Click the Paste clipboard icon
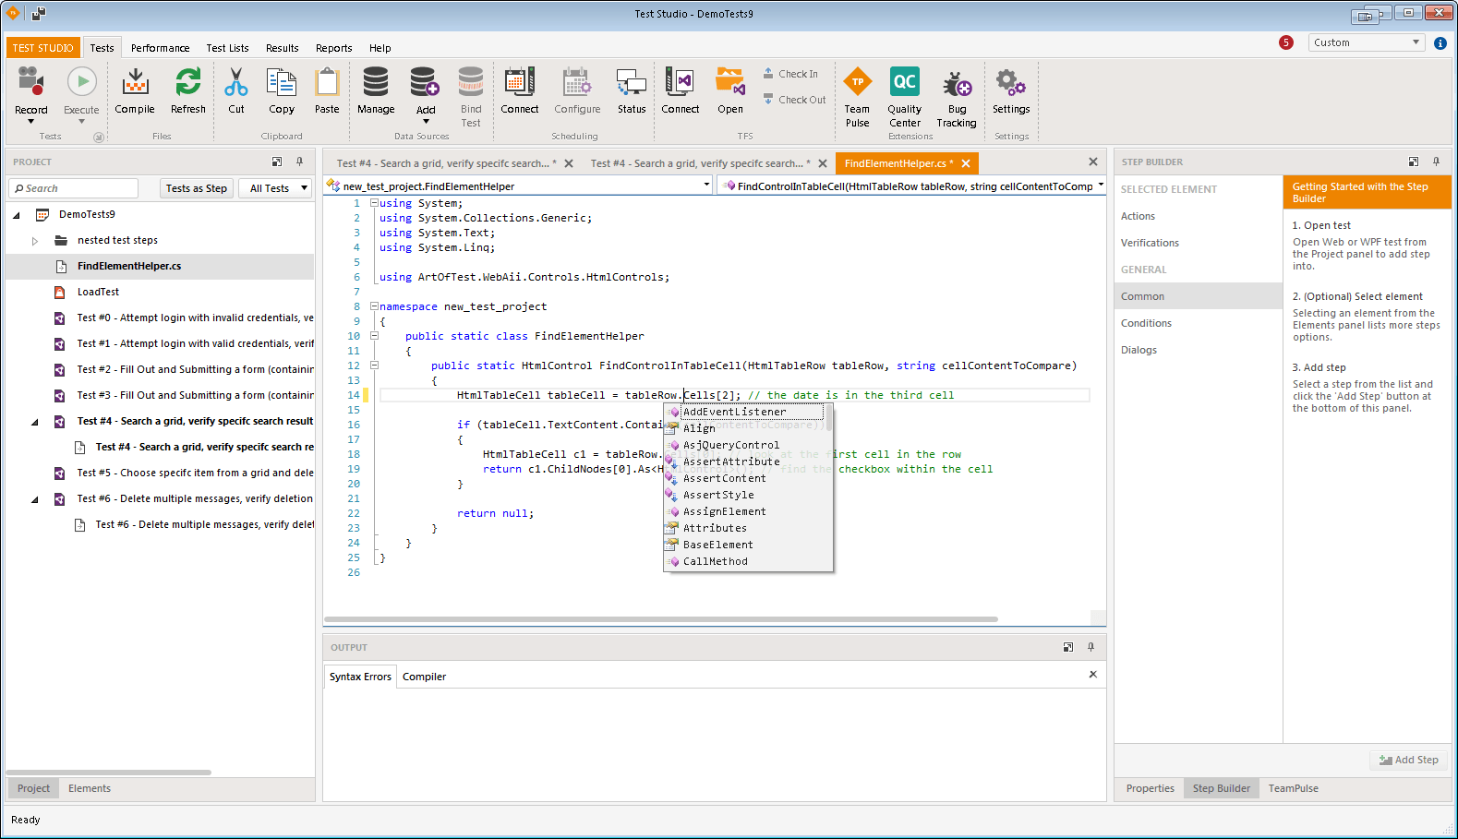The width and height of the screenshot is (1458, 839). click(327, 82)
